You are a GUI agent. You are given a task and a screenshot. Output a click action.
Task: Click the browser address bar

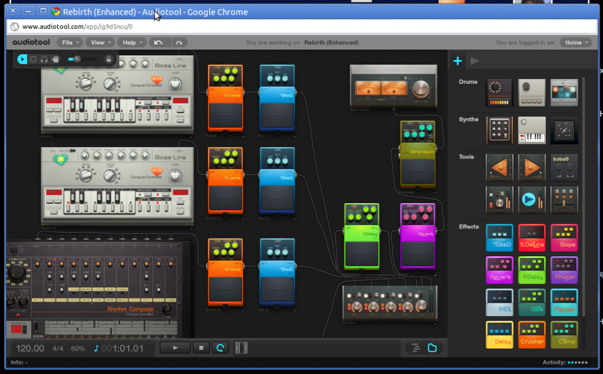pyautogui.click(x=302, y=27)
